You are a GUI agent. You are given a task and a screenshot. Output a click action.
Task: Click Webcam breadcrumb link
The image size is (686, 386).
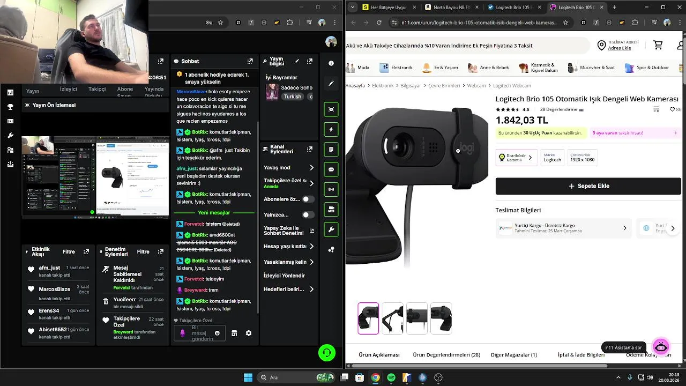(x=476, y=85)
